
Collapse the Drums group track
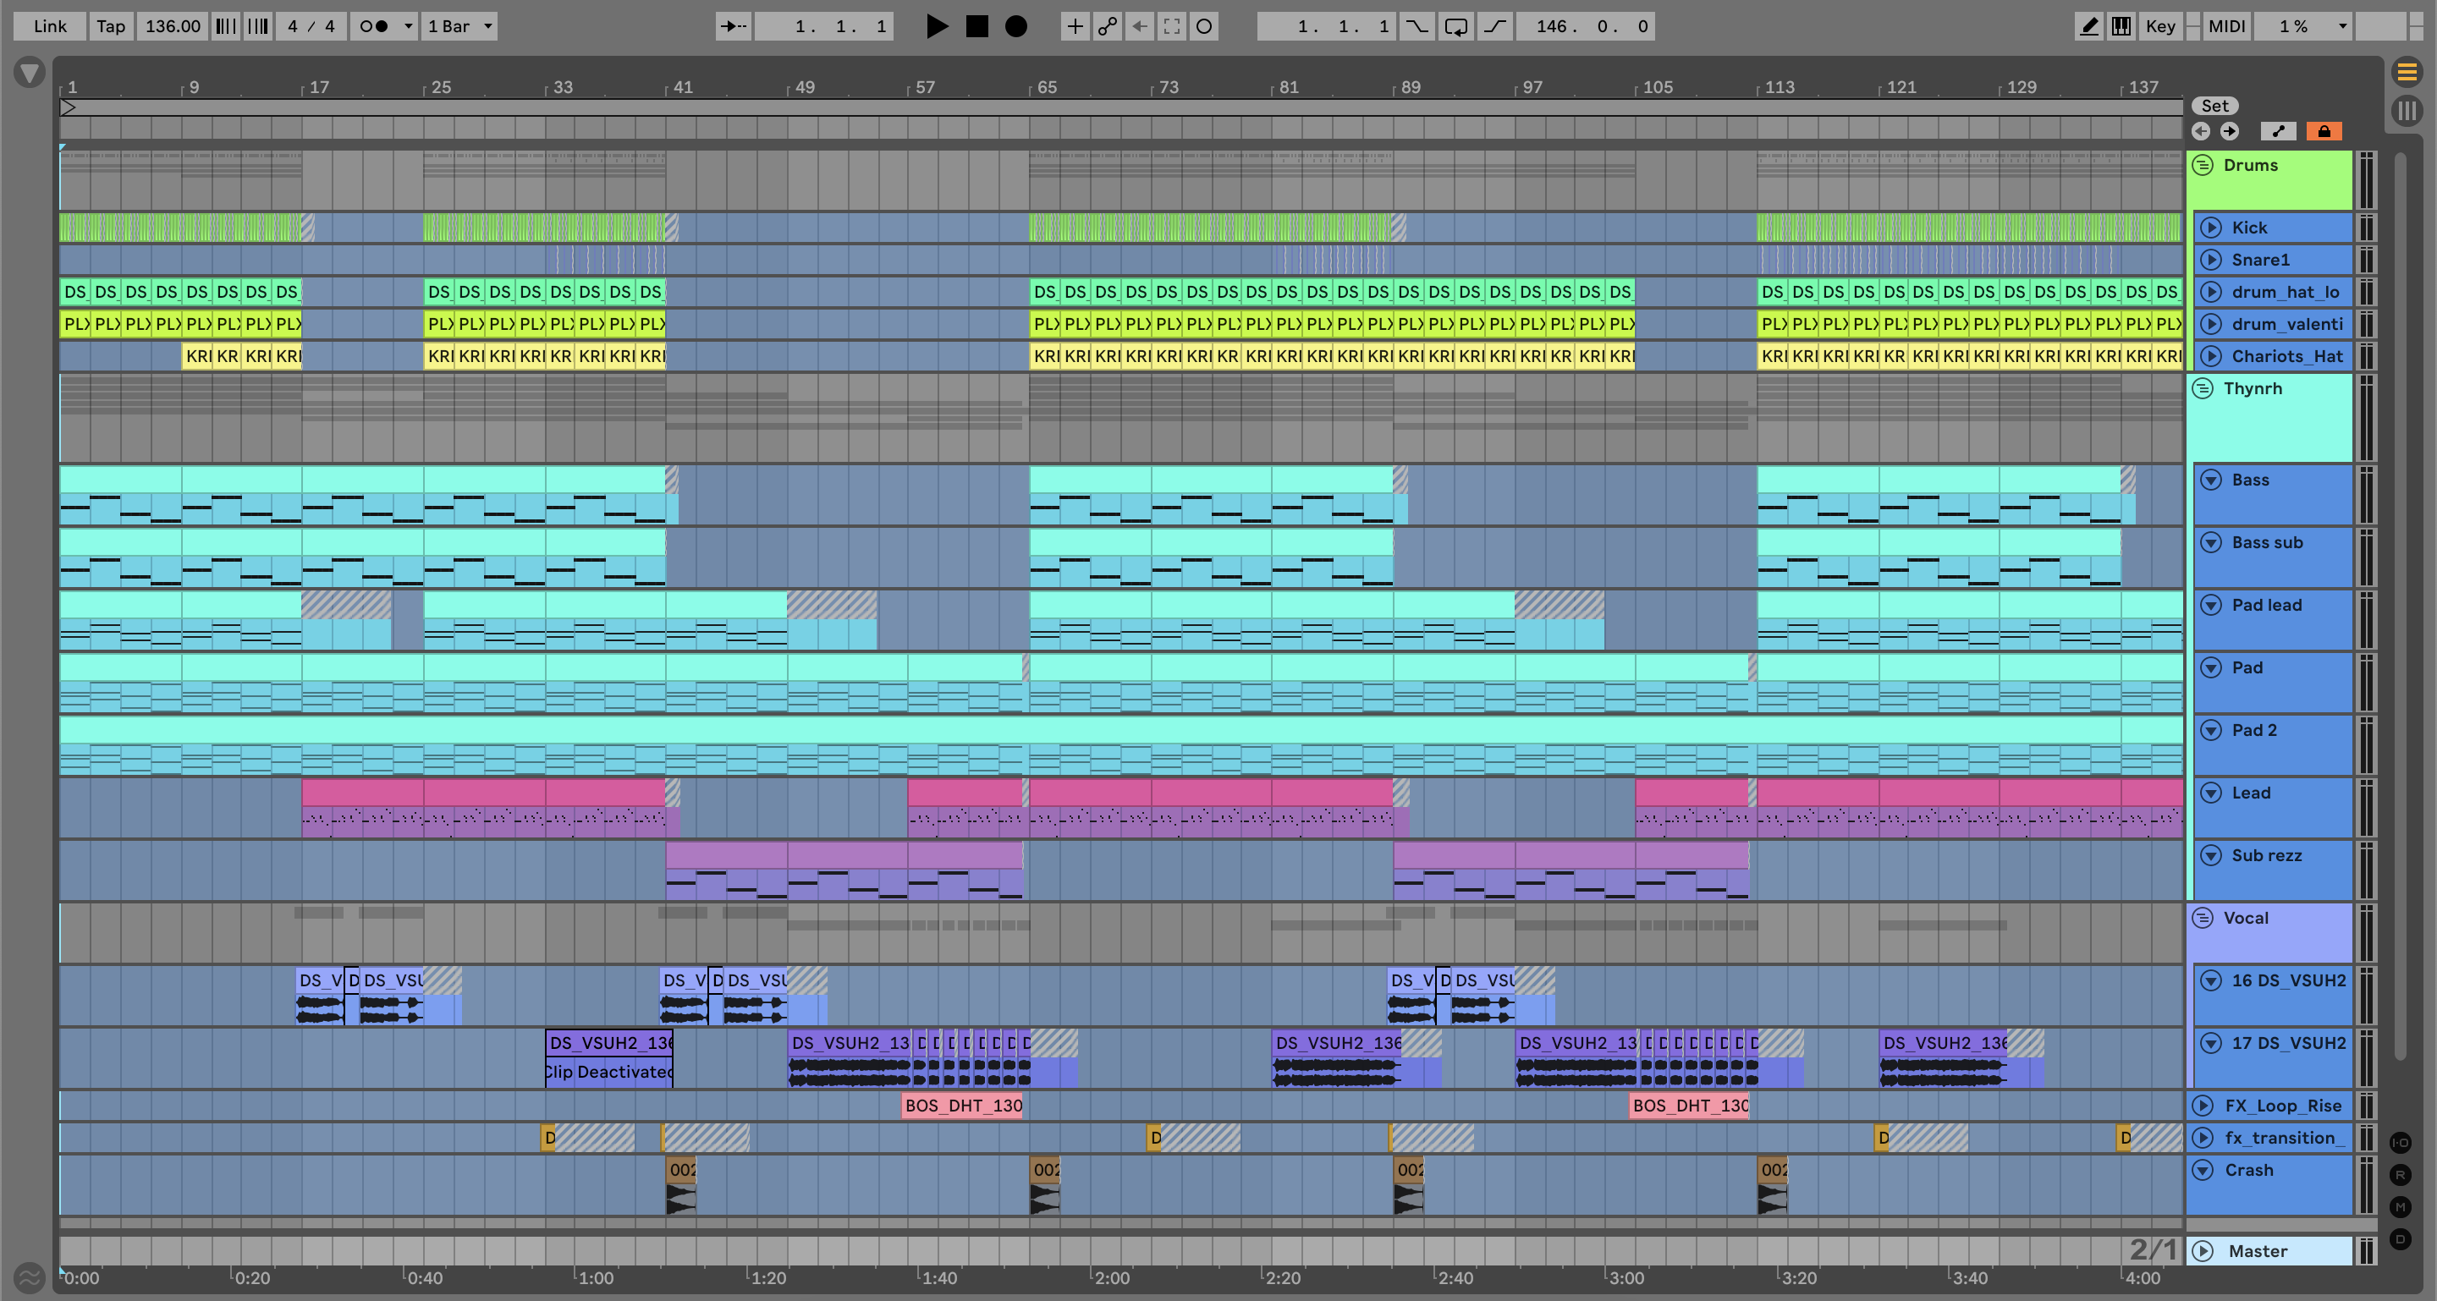point(2203,166)
